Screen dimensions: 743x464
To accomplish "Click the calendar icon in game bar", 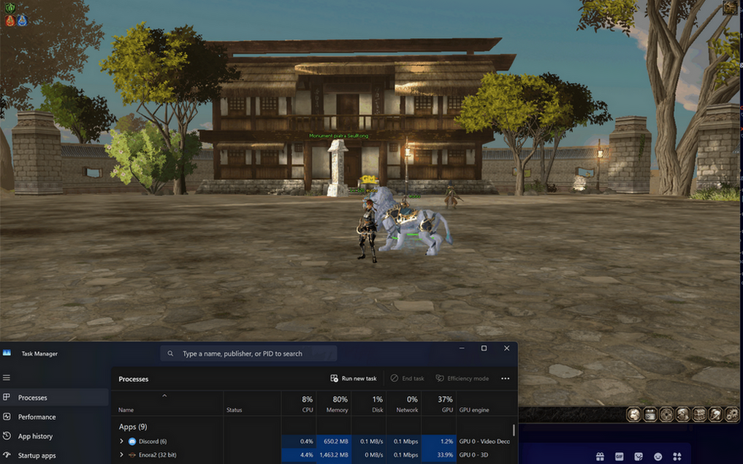I will [650, 414].
